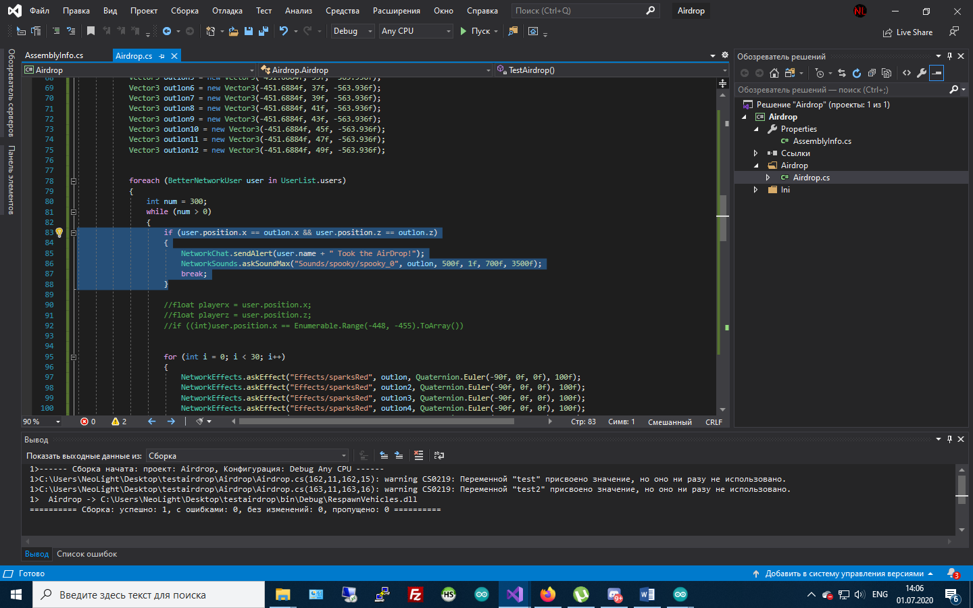973x608 pixels.
Task: Switch to the Список ошибок tab
Action: pos(86,554)
